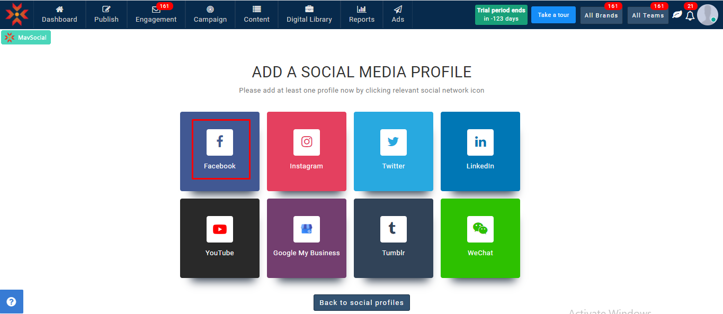Screen dimensions: 723x314
Task: Click Back to social profiles button
Action: pos(362,302)
